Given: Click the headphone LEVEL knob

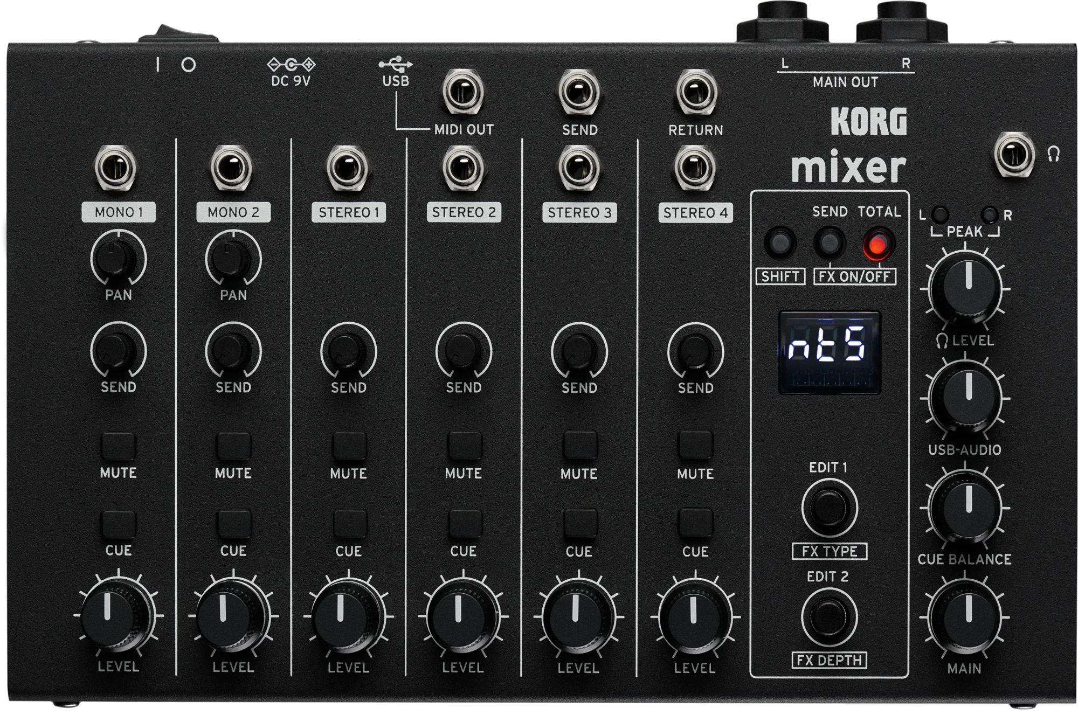Looking at the screenshot, I should click(x=965, y=288).
